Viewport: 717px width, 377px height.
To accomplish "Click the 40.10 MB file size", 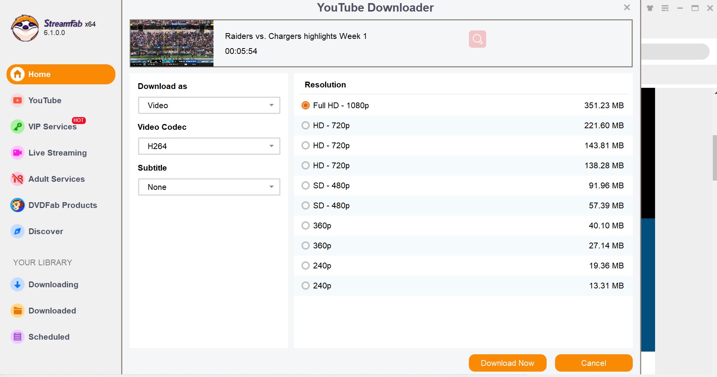I will pos(606,226).
